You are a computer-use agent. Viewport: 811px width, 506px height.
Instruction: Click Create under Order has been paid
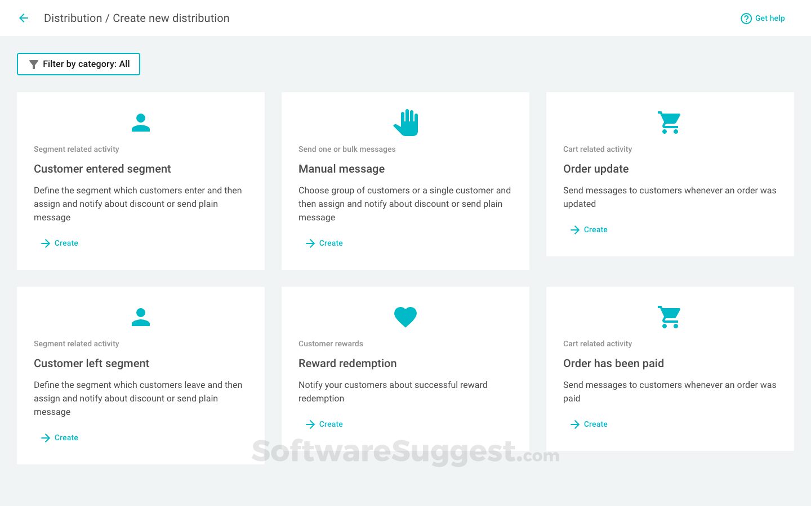point(596,424)
